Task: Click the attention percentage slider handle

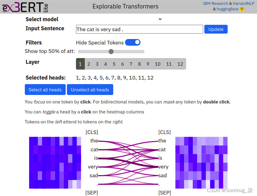Action: click(111, 52)
